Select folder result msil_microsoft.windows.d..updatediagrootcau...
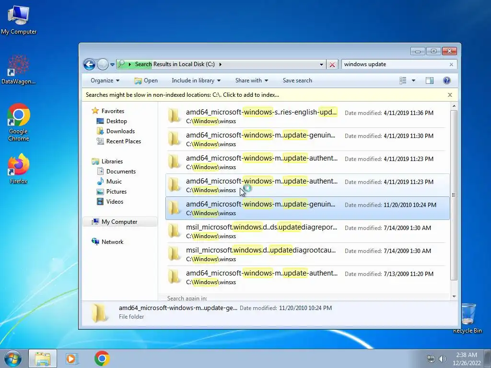This screenshot has width=491, height=368. coord(307,254)
